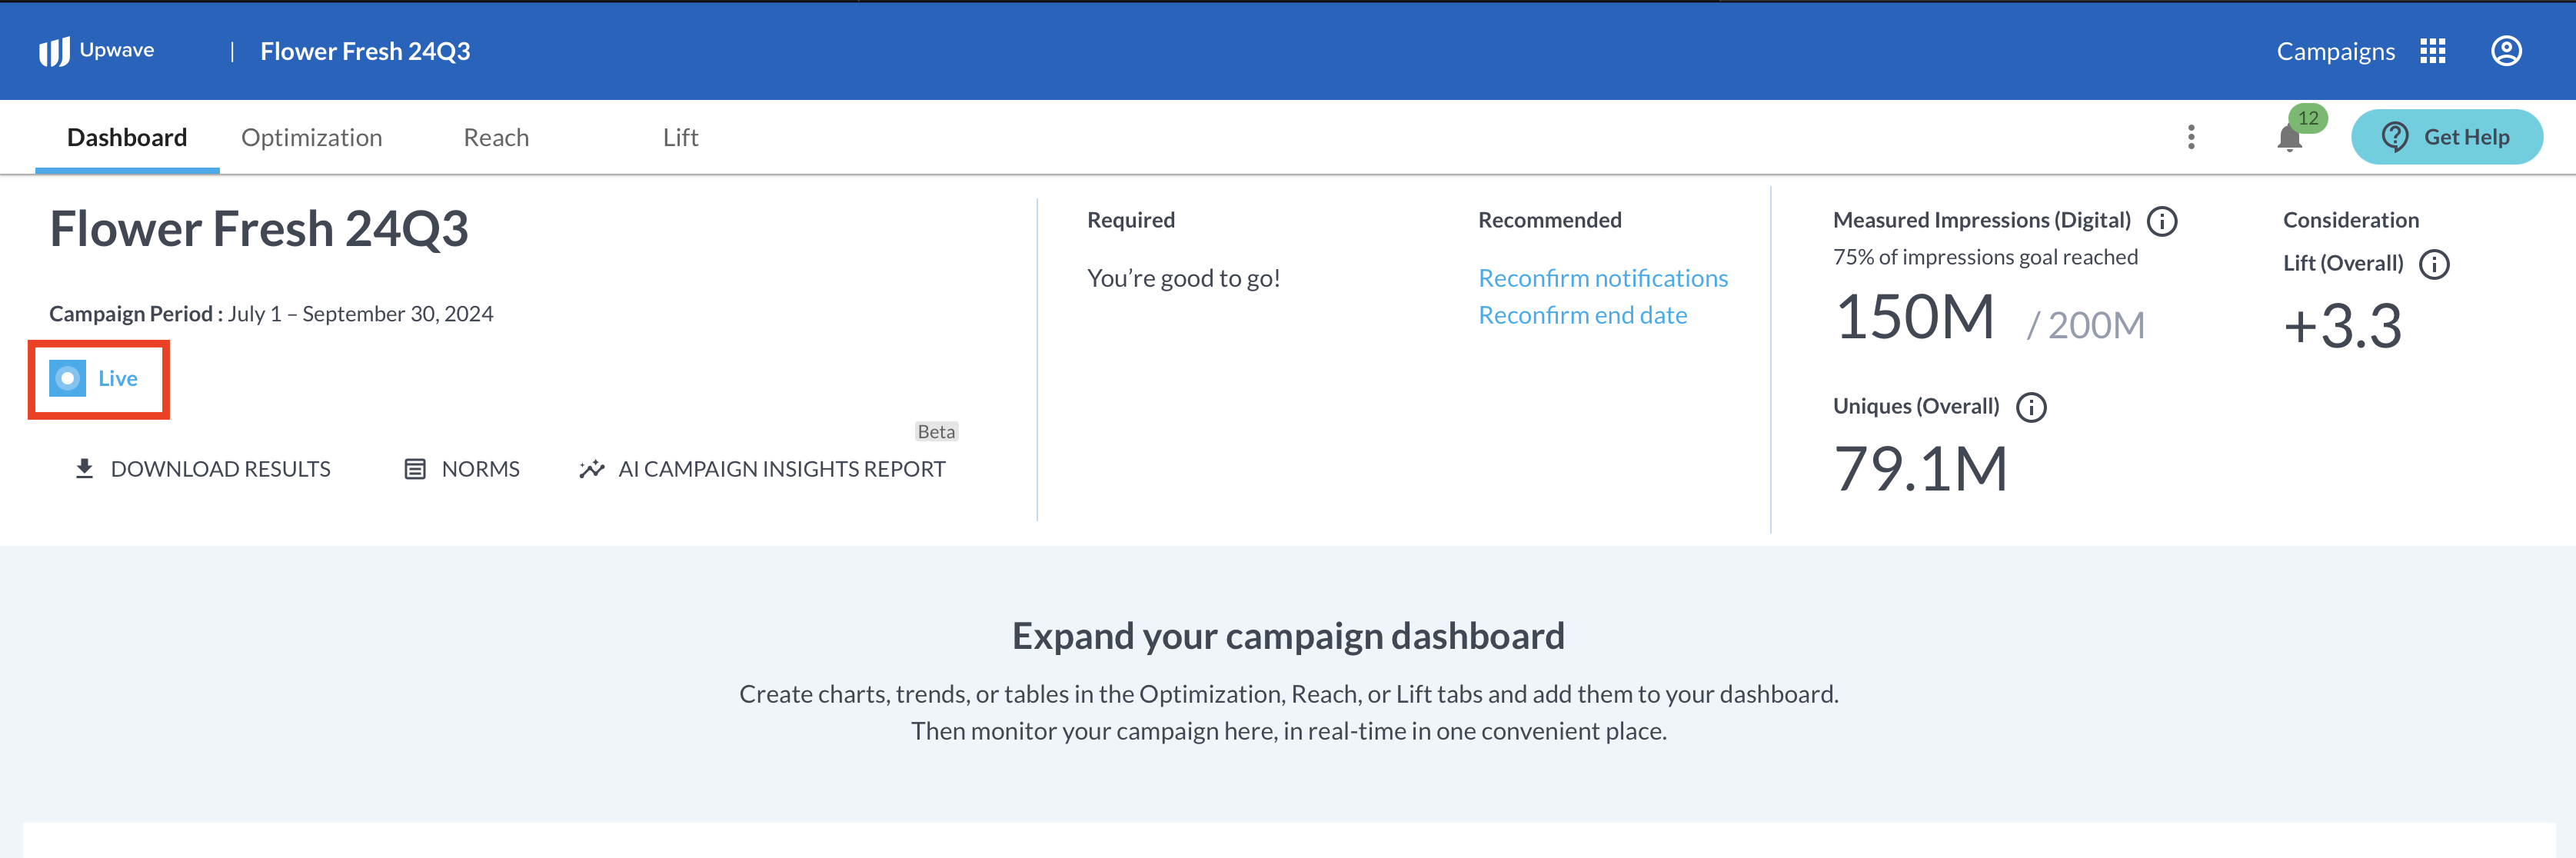Click the Live status indicator icon

click(x=67, y=378)
